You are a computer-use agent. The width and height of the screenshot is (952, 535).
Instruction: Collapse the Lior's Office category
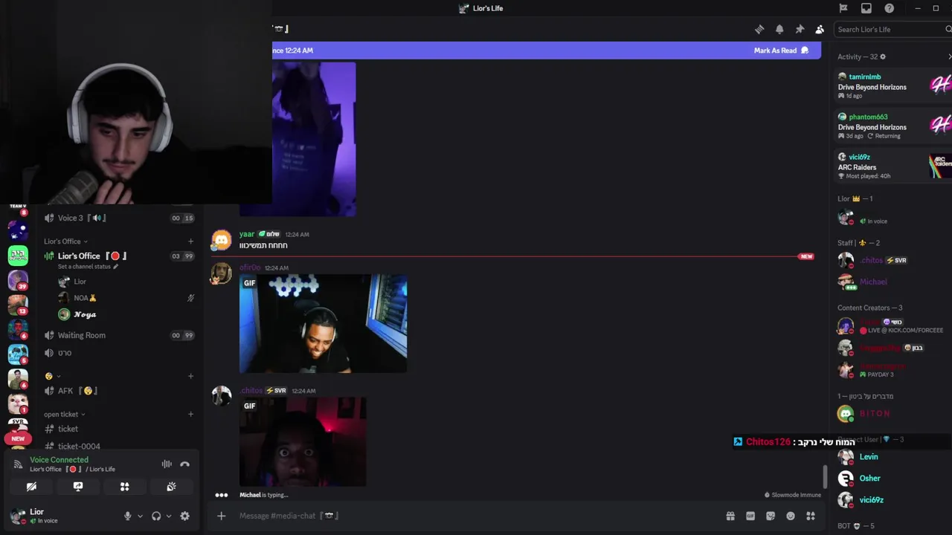pos(65,241)
